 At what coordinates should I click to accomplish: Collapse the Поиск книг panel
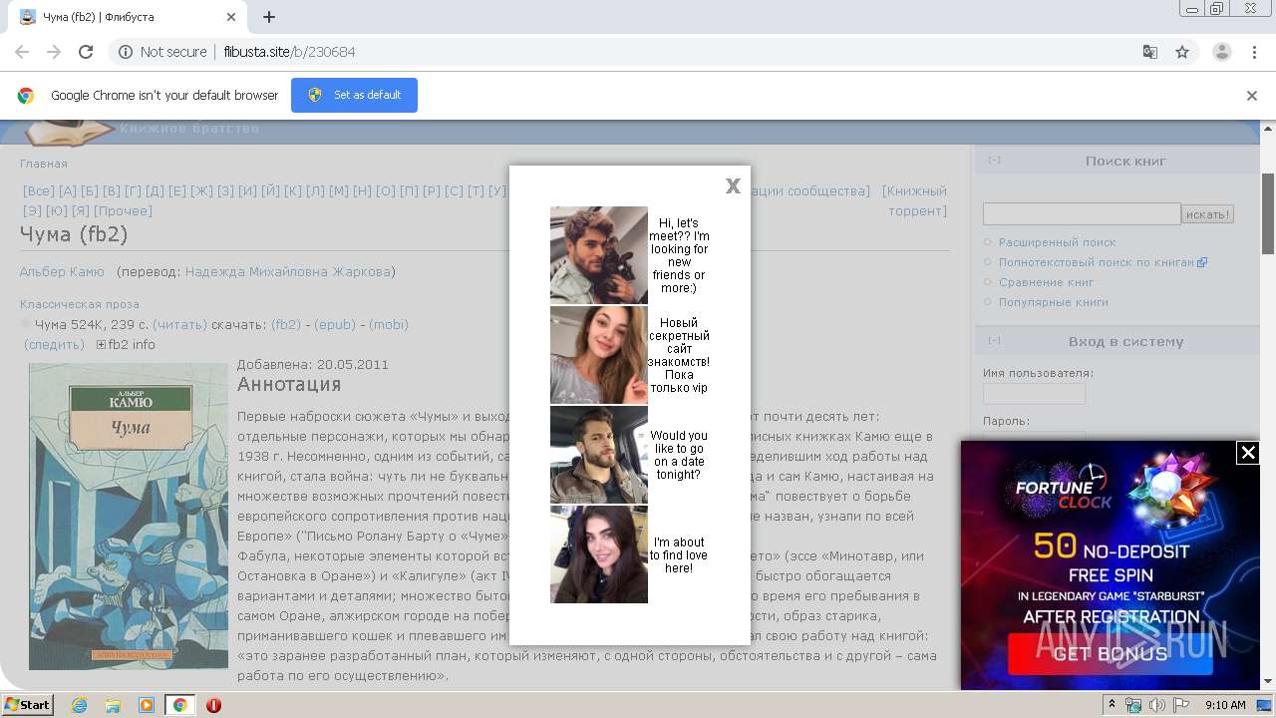994,160
